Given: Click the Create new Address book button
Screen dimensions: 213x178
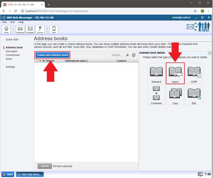Looking at the screenshot, I should click(x=52, y=55).
